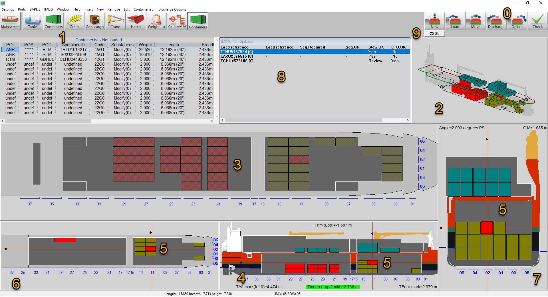Click the Discharge container button
This screenshot has height=297, width=548.
(x=496, y=21)
